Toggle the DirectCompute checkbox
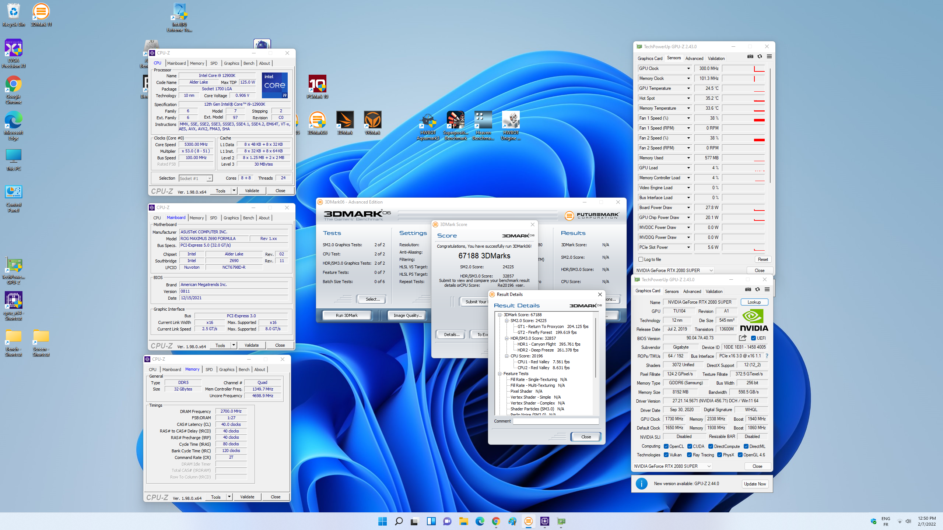This screenshot has height=530, width=943. coord(711,446)
